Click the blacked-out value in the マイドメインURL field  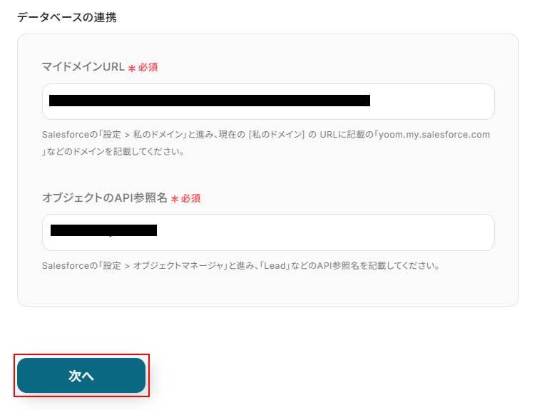209,101
